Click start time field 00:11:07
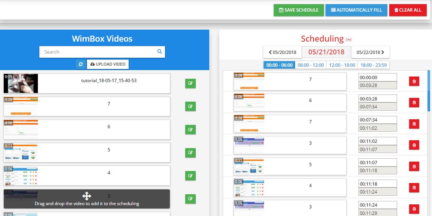The height and width of the screenshot is (216, 432). click(378, 162)
